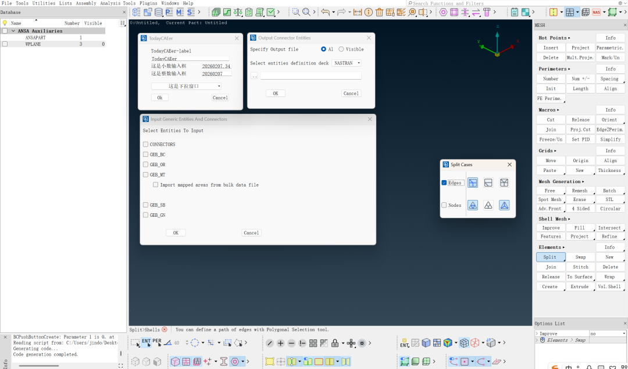
Task: Click the output file path field
Action: click(x=311, y=75)
